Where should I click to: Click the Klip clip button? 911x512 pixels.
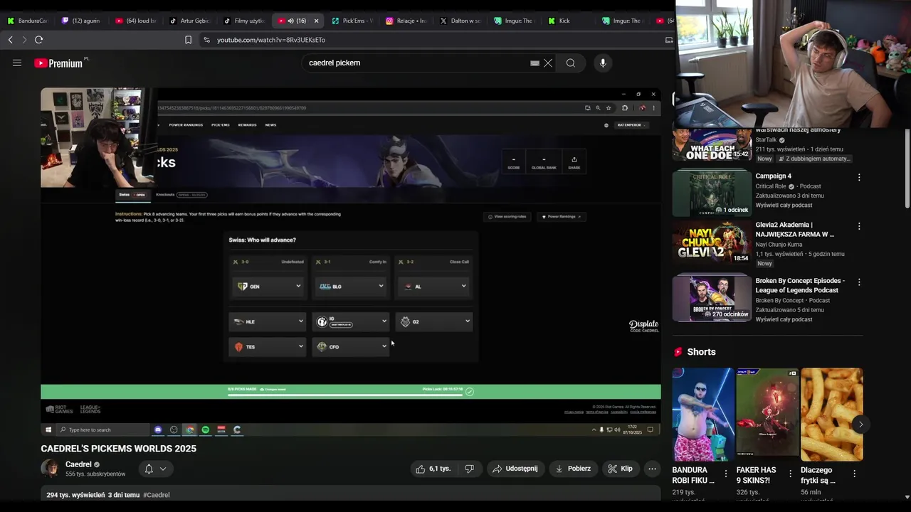pos(621,469)
